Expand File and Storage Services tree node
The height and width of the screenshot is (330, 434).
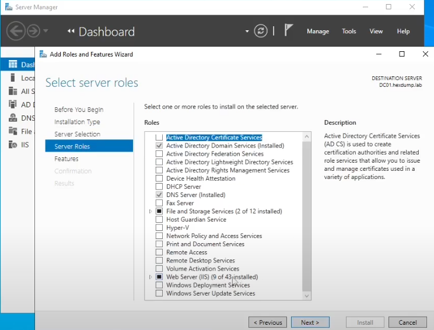(151, 212)
